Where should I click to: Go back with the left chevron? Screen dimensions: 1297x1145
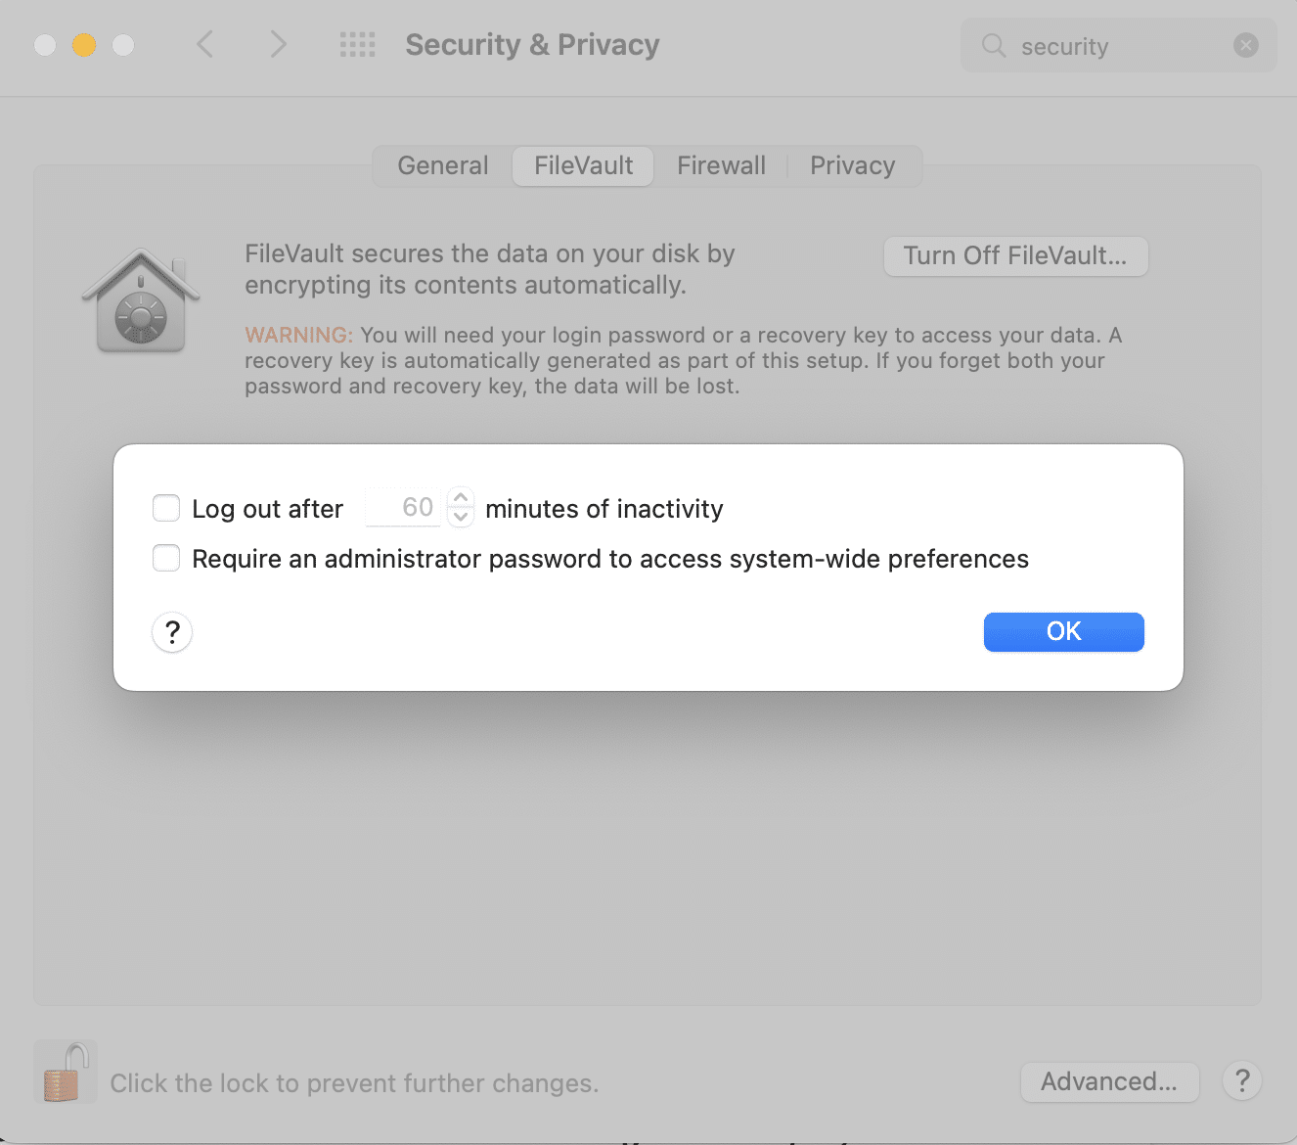[x=205, y=45]
